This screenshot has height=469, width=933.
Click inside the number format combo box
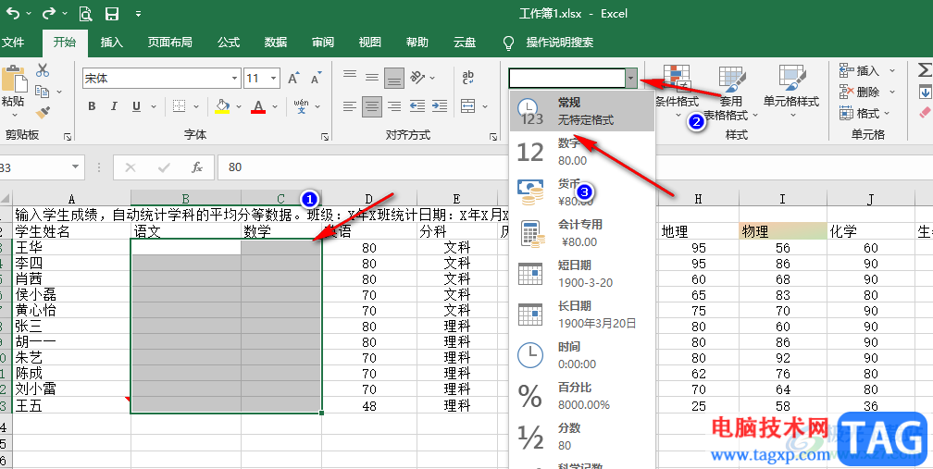click(x=566, y=78)
